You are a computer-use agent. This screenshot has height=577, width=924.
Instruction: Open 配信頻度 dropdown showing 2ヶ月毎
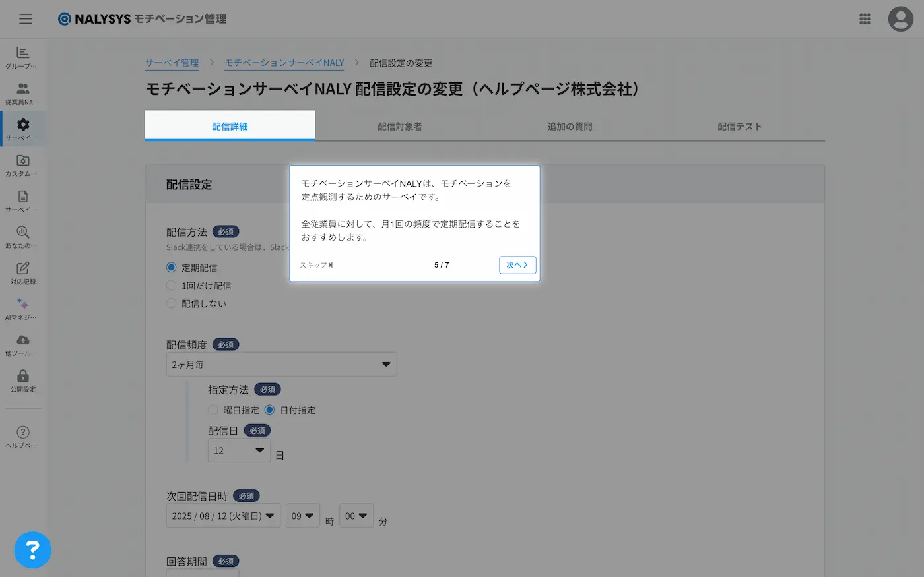tap(282, 365)
